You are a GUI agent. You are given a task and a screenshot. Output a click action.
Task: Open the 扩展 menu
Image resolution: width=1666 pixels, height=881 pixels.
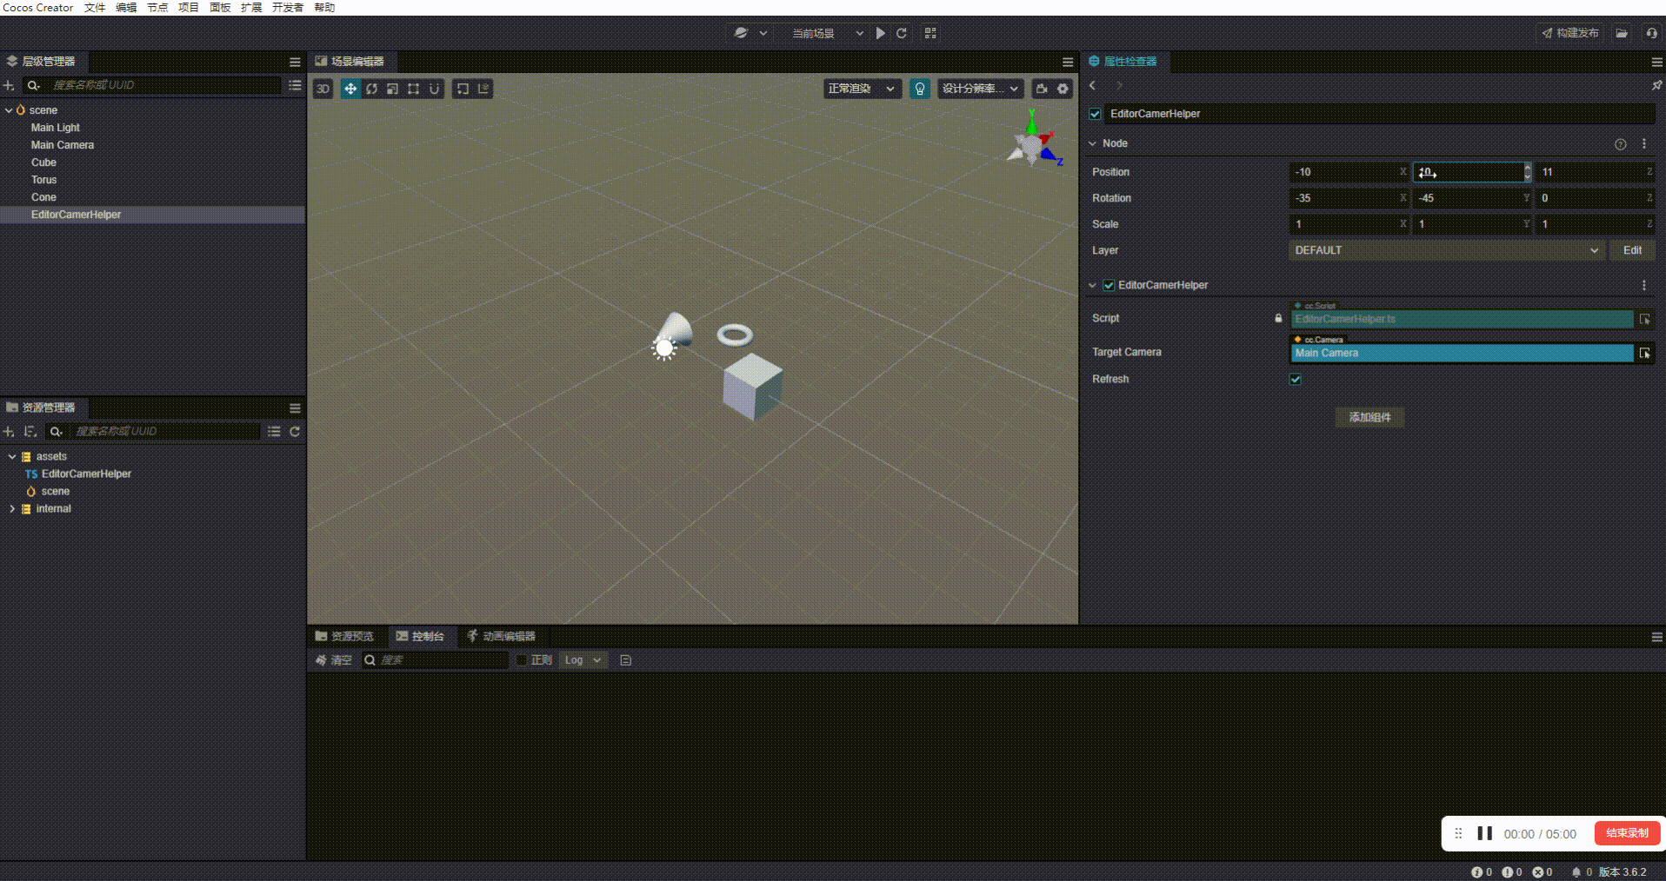251,8
